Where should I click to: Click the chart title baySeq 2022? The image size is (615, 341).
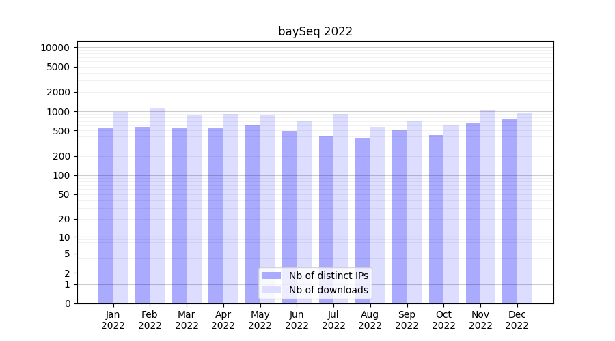click(x=315, y=31)
